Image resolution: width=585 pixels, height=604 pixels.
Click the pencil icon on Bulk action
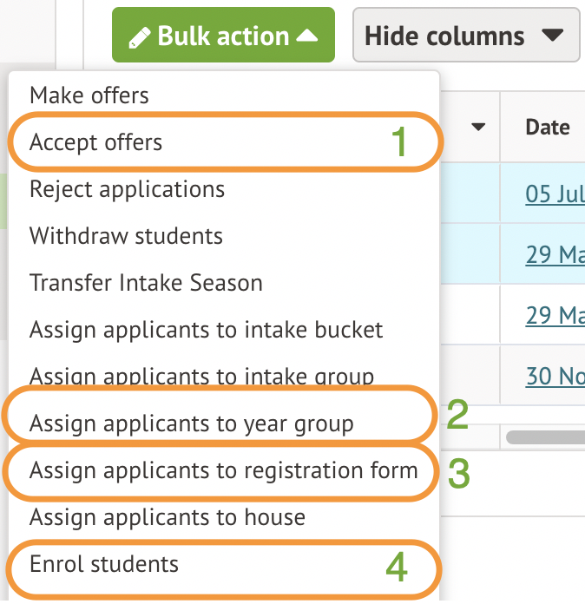[x=139, y=36]
